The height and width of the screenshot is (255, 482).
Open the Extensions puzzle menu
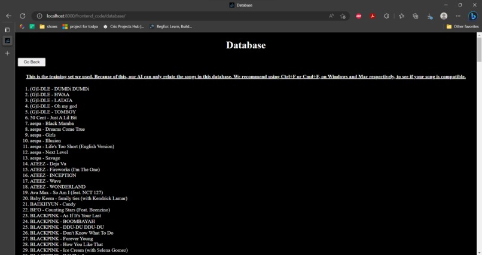(x=386, y=16)
